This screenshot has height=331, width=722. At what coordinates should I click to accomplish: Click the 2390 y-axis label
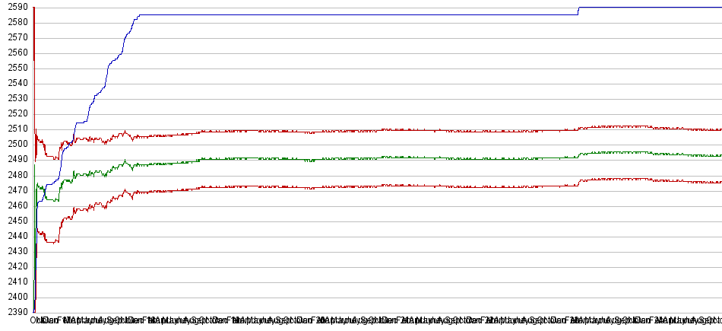[x=17, y=311]
